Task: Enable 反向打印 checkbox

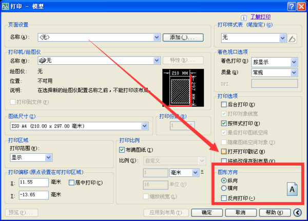Action: point(224,198)
